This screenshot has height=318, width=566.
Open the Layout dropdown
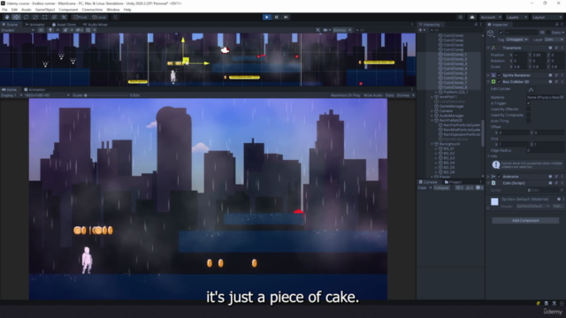pos(547,17)
